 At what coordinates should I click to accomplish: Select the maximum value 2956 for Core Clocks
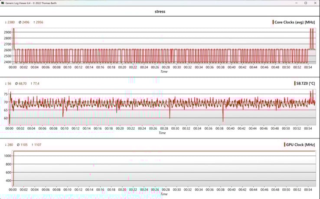[39, 22]
